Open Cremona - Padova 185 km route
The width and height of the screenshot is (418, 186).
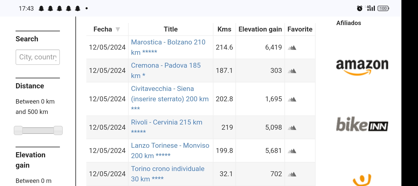[x=166, y=71]
